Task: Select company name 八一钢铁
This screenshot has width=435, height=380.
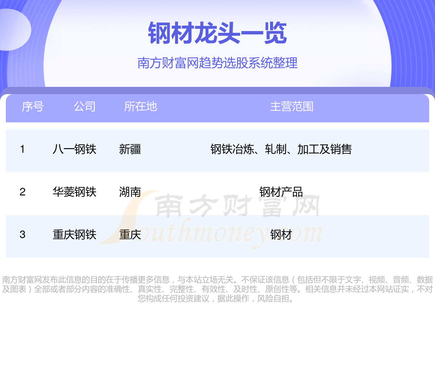Action: pos(75,149)
